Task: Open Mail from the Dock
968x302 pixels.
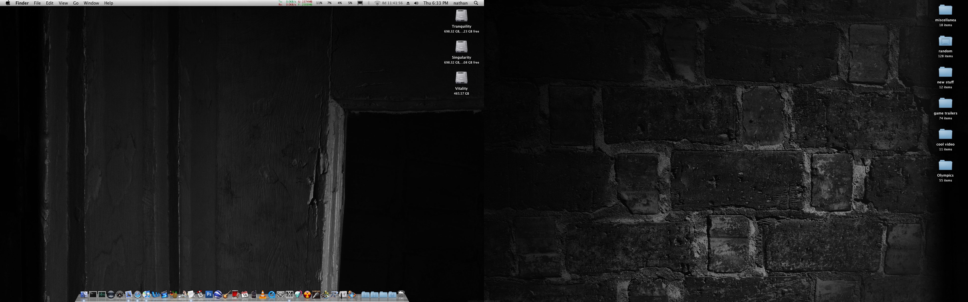Action: pos(128,295)
